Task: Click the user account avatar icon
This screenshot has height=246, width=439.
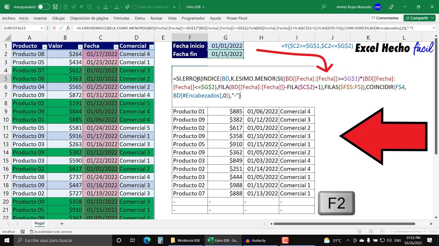Action: [x=378, y=7]
